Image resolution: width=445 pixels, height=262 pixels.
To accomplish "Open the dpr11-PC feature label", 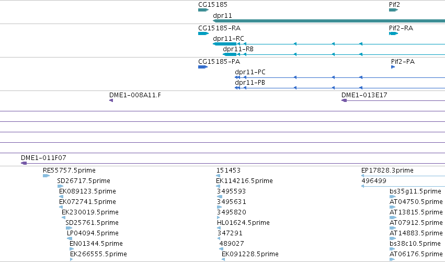I will pyautogui.click(x=250, y=72).
